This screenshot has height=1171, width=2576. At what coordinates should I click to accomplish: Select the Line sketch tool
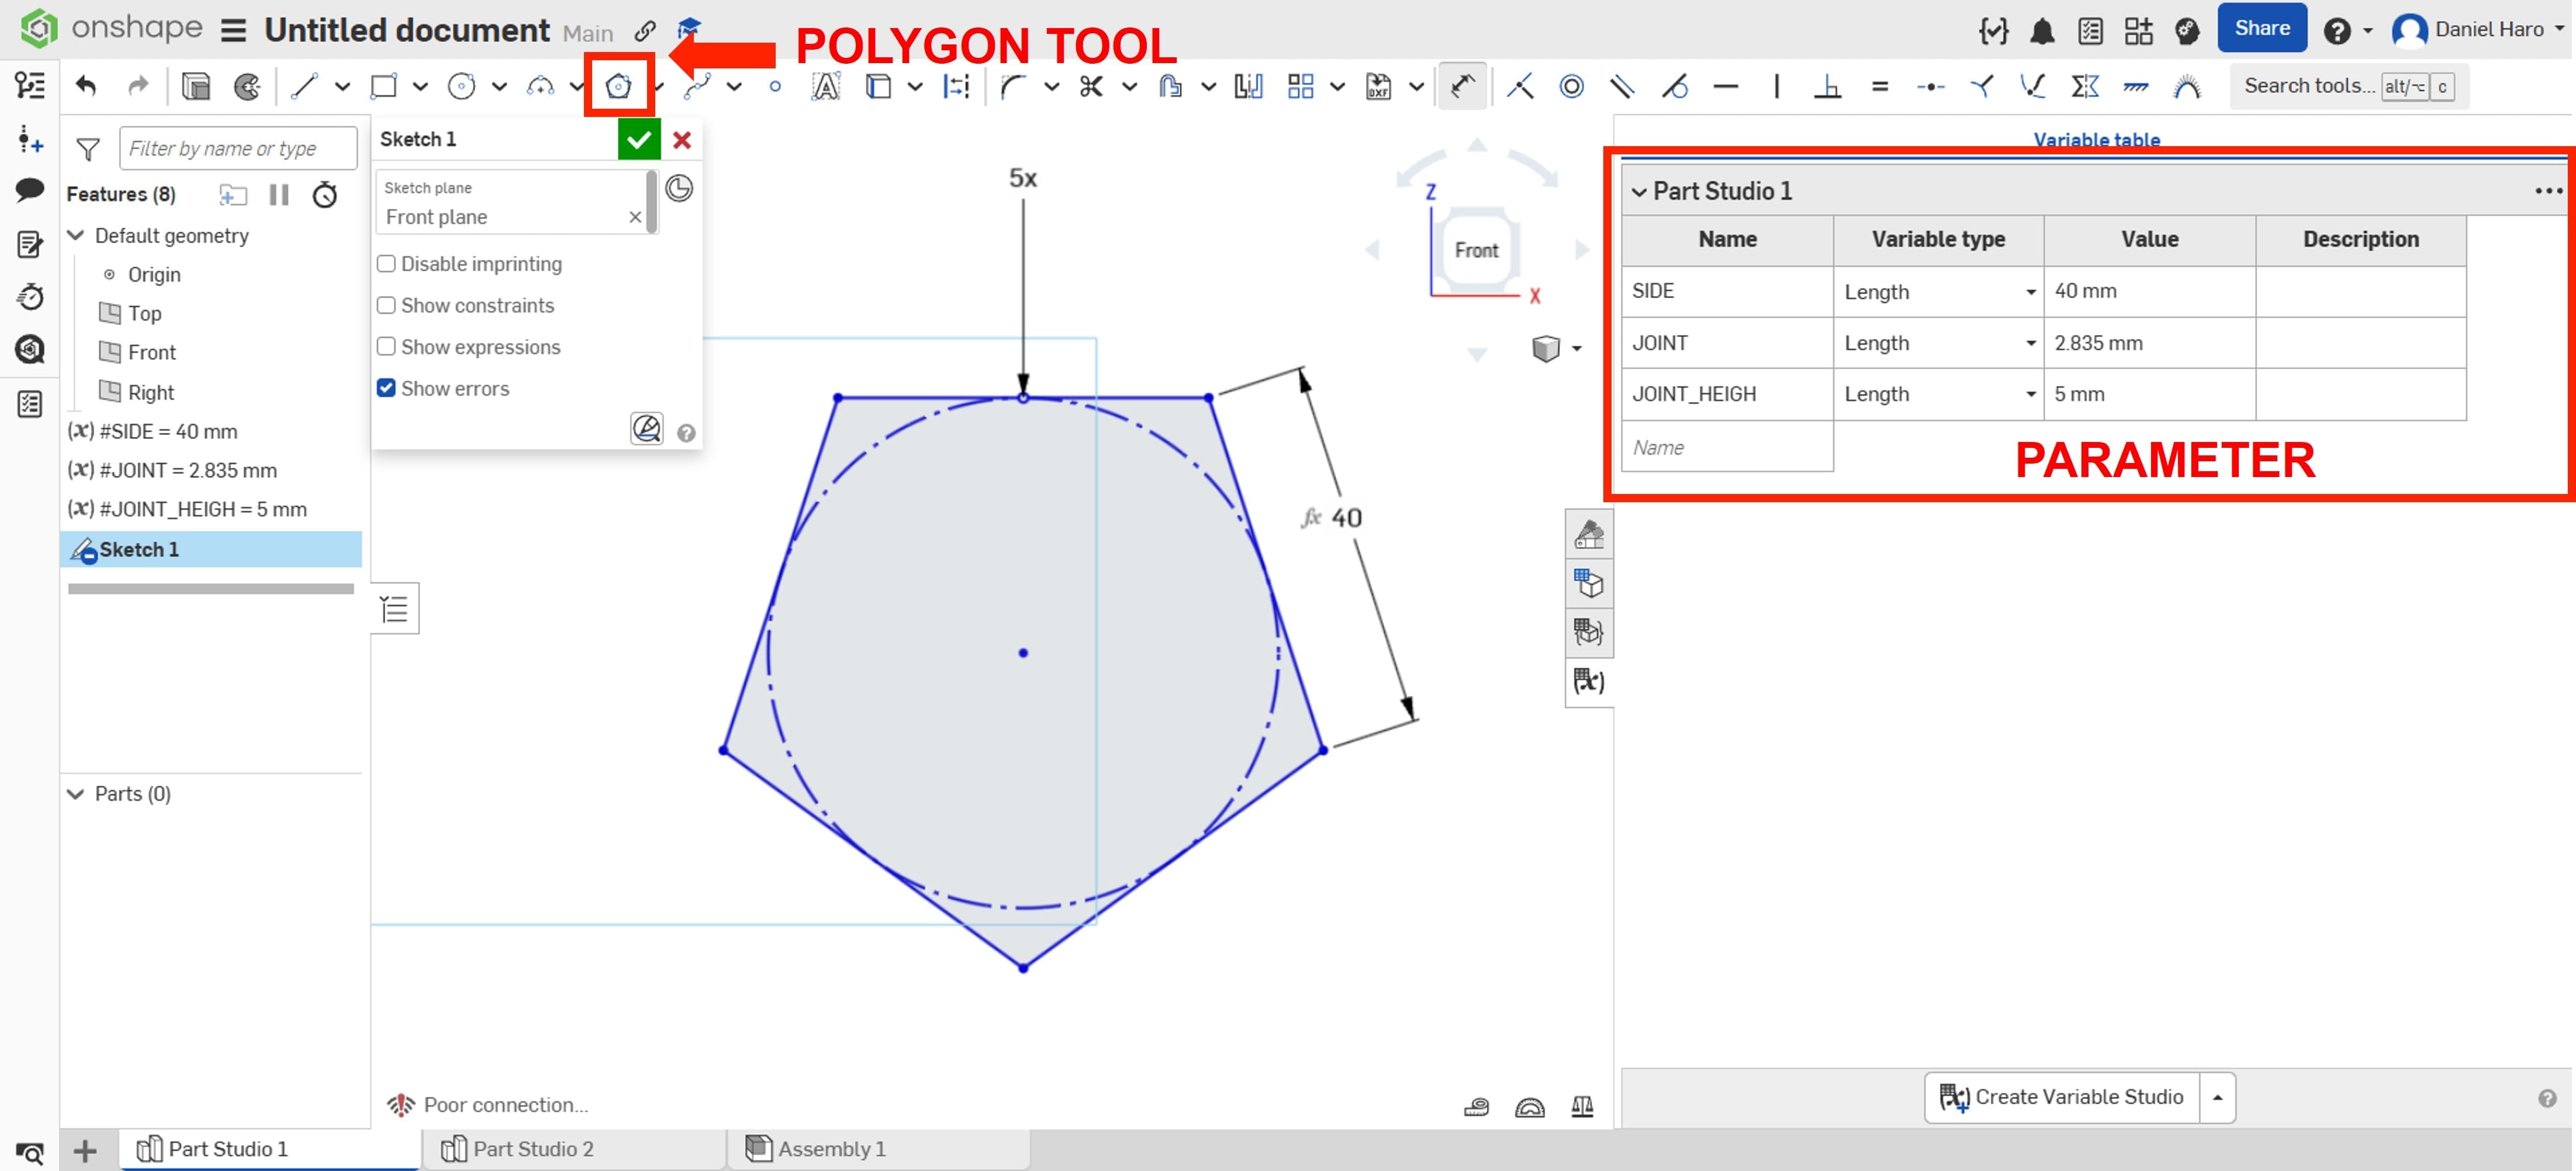coord(304,87)
